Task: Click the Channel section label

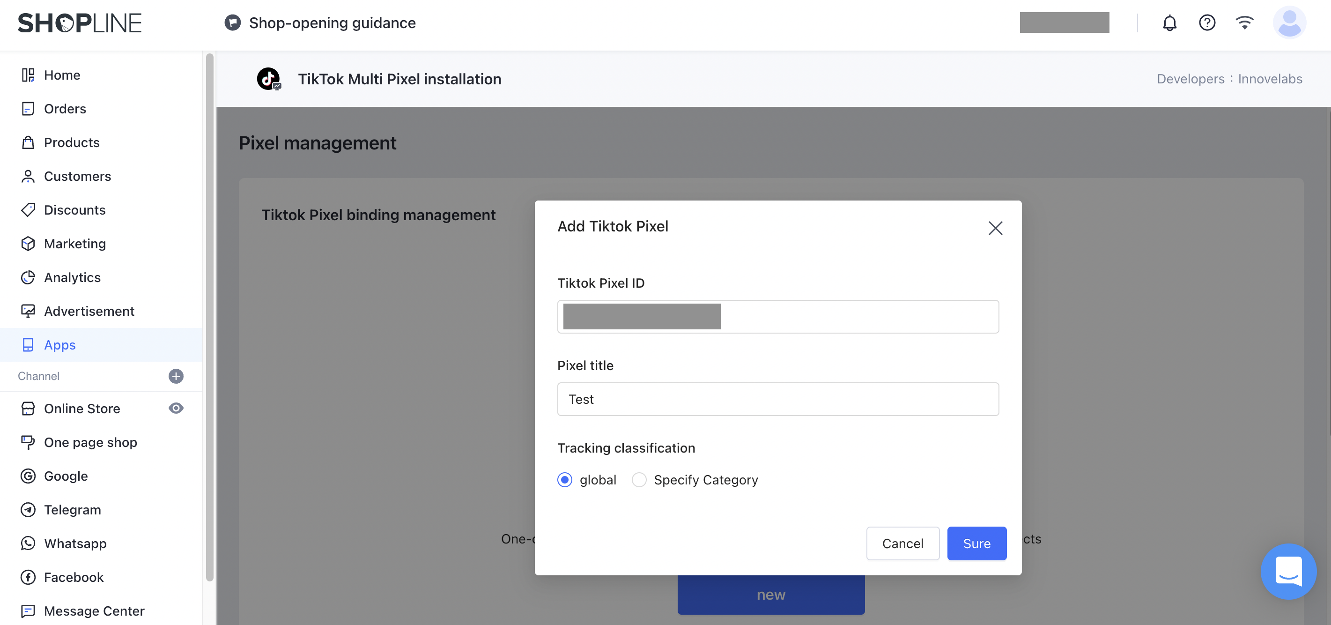Action: [x=39, y=376]
